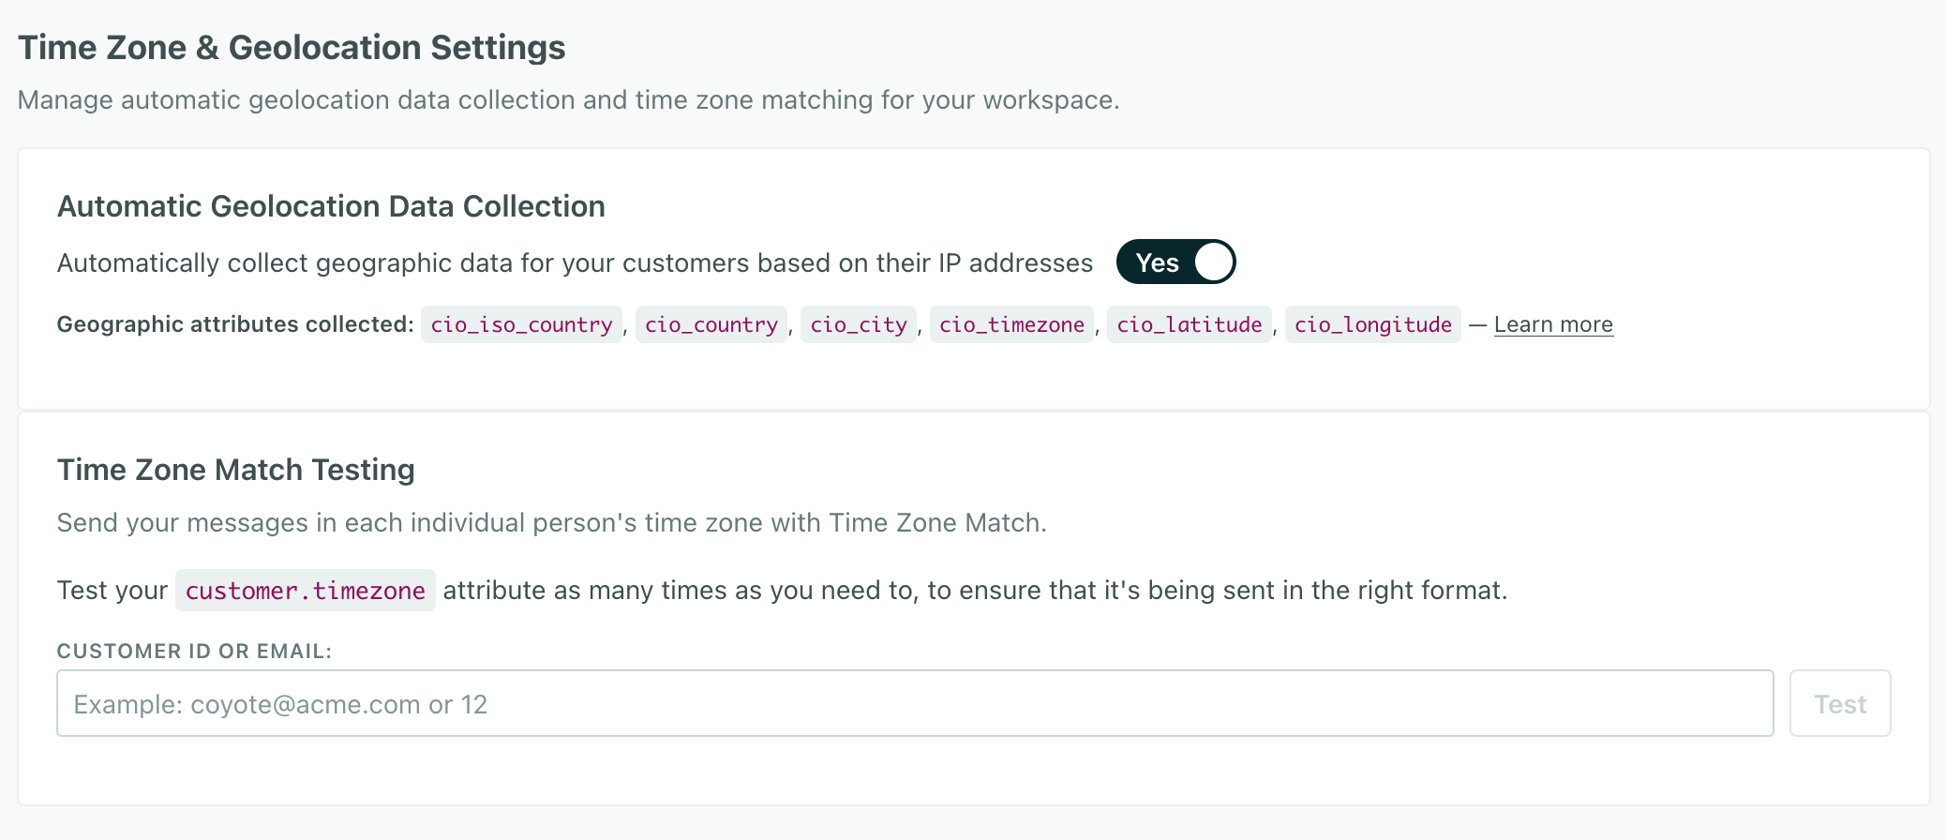Click the Test button
This screenshot has width=1946, height=840.
(1839, 703)
